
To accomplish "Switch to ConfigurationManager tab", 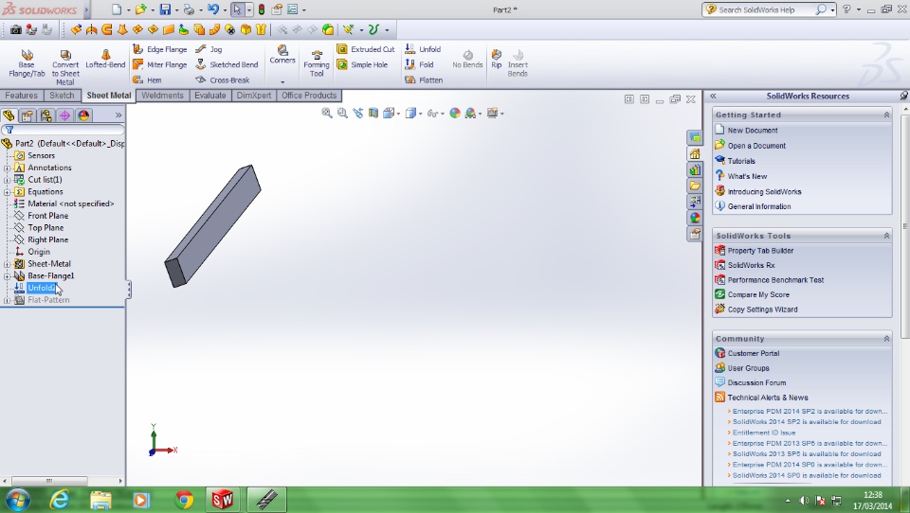I will pyautogui.click(x=45, y=115).
